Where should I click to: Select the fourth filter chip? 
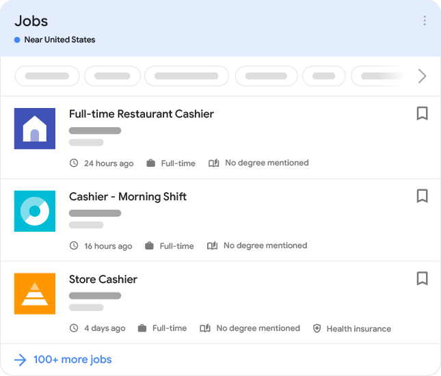point(266,76)
